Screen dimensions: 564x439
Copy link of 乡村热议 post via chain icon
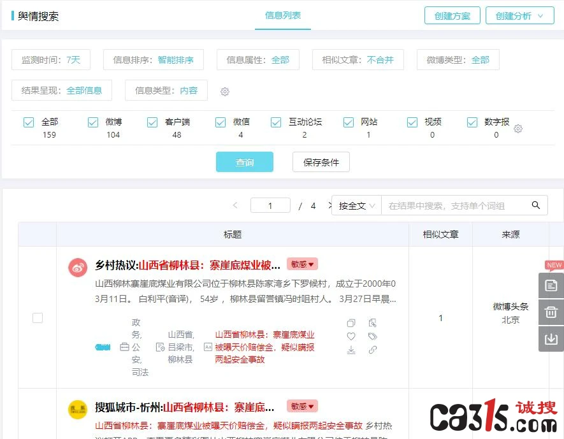coord(373,349)
